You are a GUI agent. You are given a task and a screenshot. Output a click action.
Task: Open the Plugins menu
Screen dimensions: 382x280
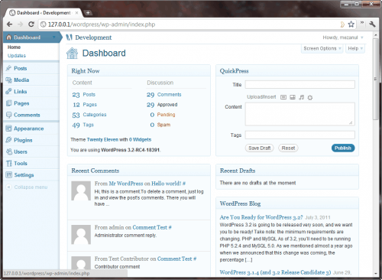[x=23, y=140]
